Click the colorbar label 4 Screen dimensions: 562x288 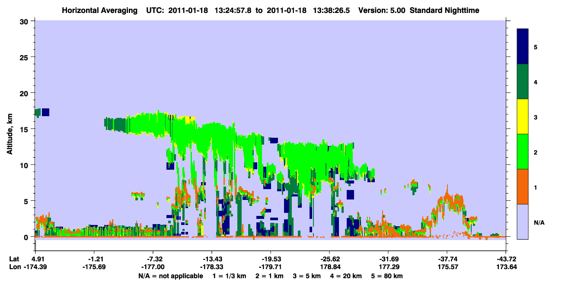pos(535,82)
